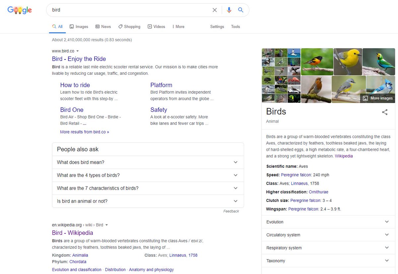
Task: Open the Bird One sitelink
Action: [x=72, y=110]
